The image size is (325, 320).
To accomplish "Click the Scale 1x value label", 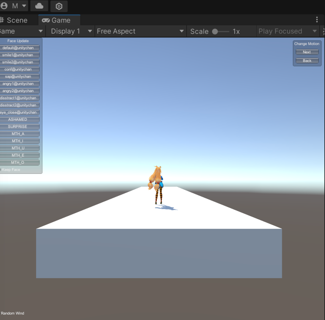I will coord(236,31).
